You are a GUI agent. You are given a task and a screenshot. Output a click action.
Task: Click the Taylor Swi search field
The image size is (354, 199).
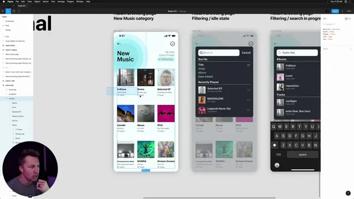297,53
